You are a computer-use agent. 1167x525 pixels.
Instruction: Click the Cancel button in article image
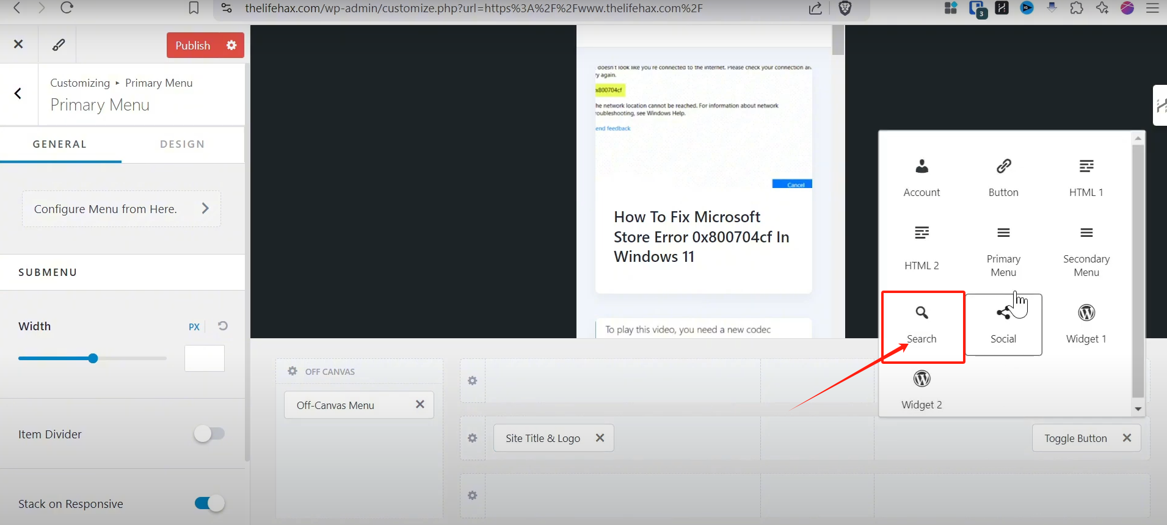(792, 184)
